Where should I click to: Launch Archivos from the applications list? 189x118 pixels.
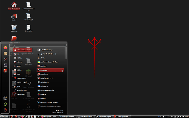coord(50,66)
